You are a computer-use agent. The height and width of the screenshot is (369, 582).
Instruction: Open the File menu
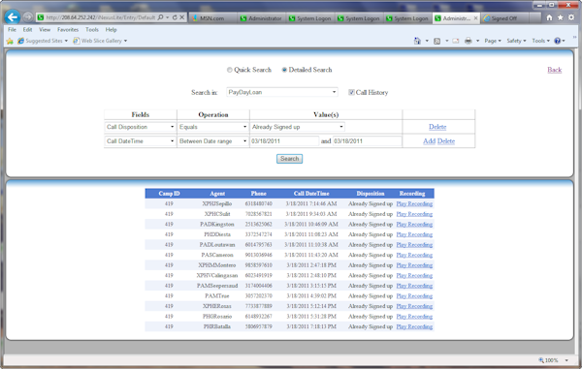[x=12, y=30]
